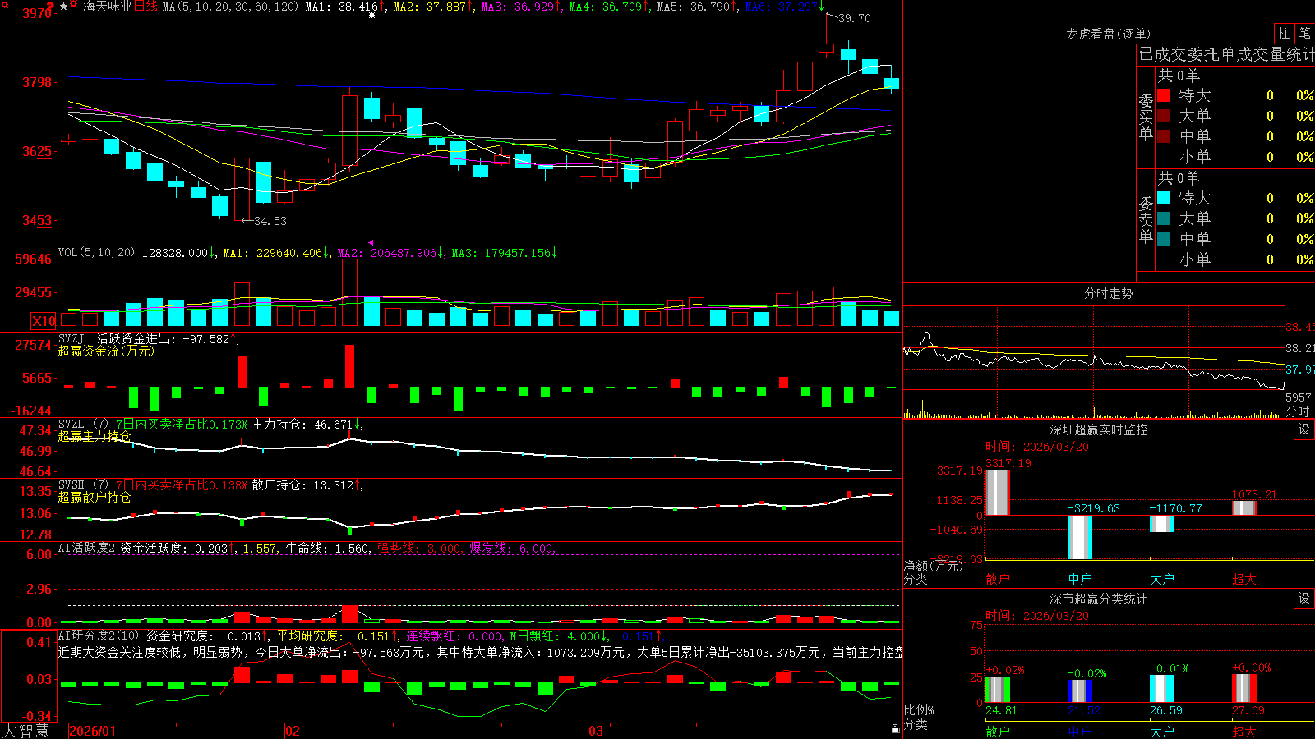Click the dark red 大单 buy-order swatch
1315x739 pixels.
click(x=1164, y=116)
